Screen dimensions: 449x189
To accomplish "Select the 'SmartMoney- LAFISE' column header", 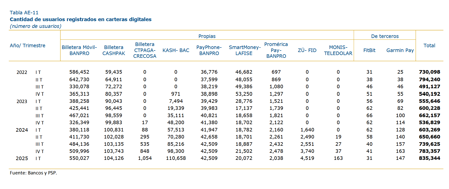I will [x=245, y=50].
